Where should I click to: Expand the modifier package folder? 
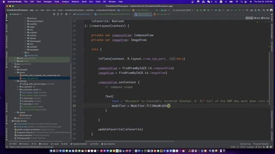click(x=25, y=24)
